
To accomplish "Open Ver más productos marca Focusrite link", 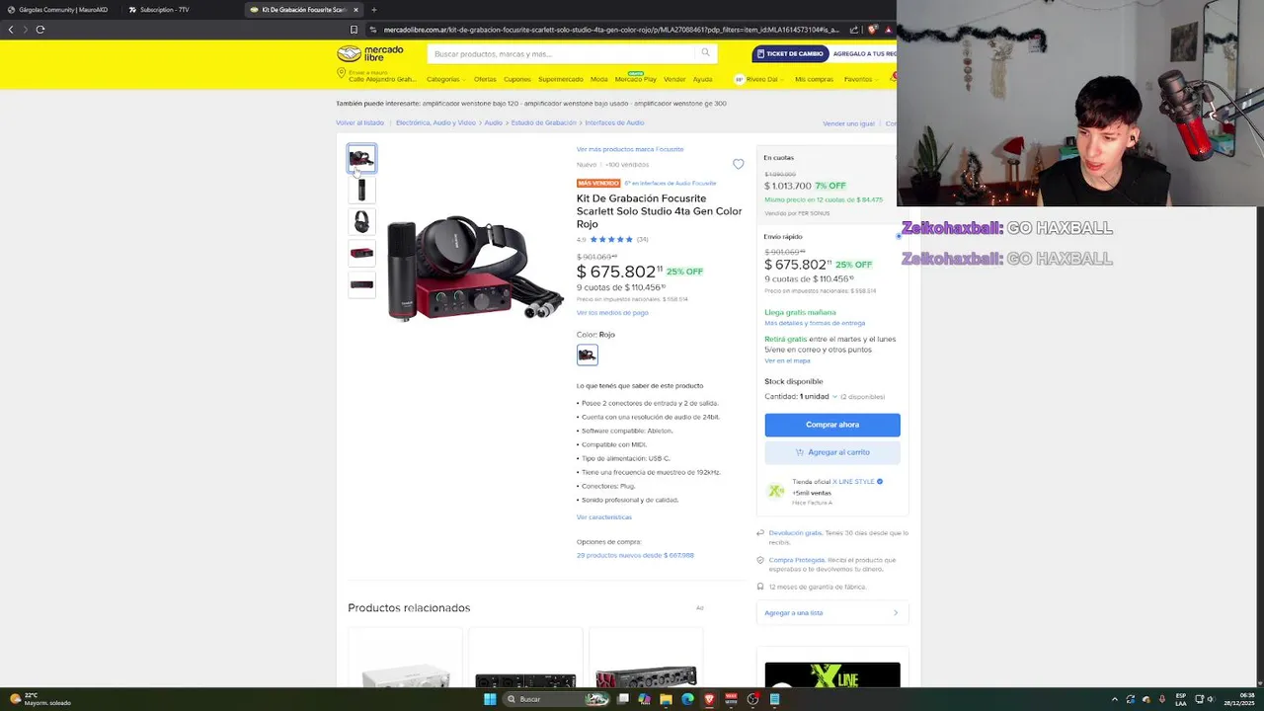I will (630, 149).
